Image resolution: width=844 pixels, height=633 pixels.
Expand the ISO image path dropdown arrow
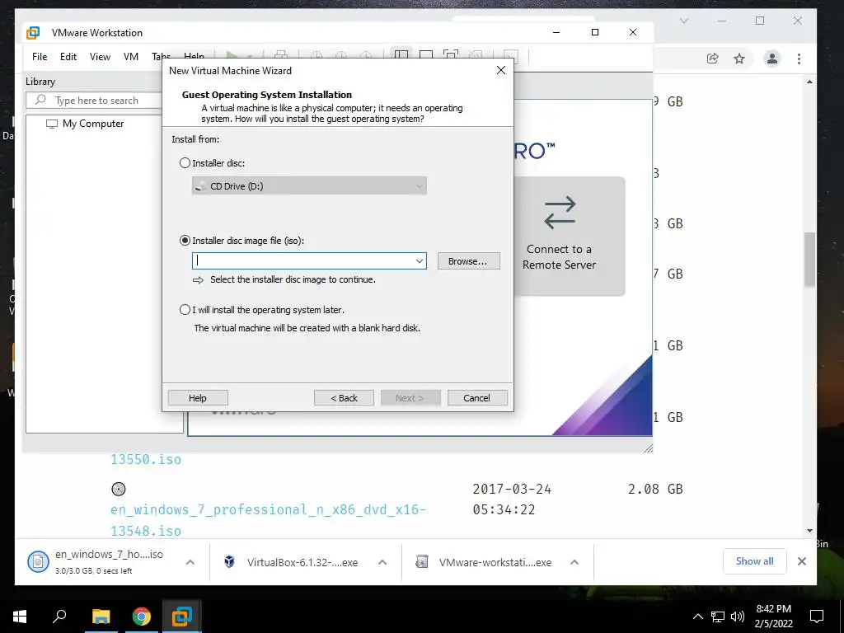(x=420, y=261)
